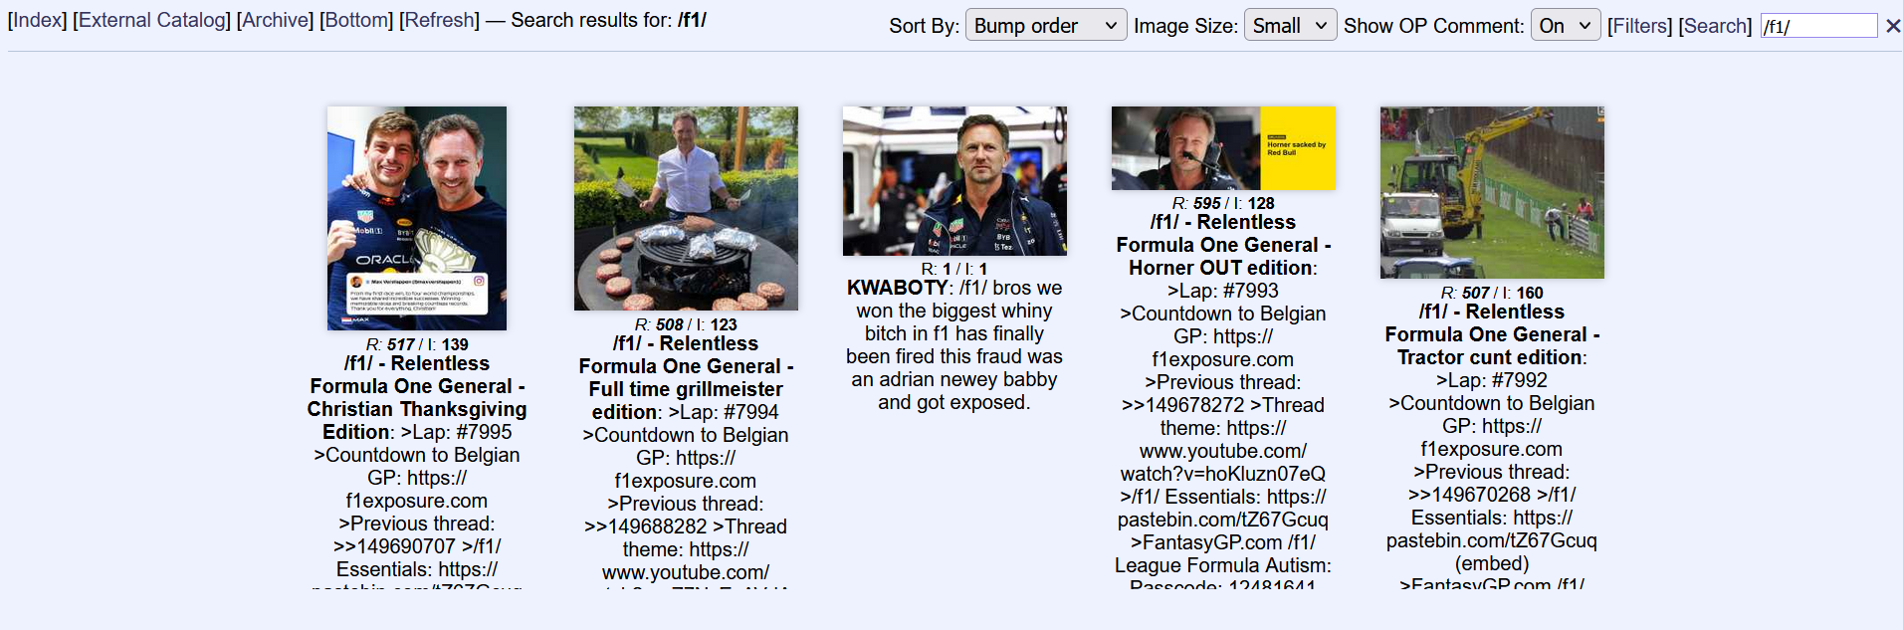Screen dimensions: 1903x630
Task: Go to the Archive link
Action: click(275, 20)
